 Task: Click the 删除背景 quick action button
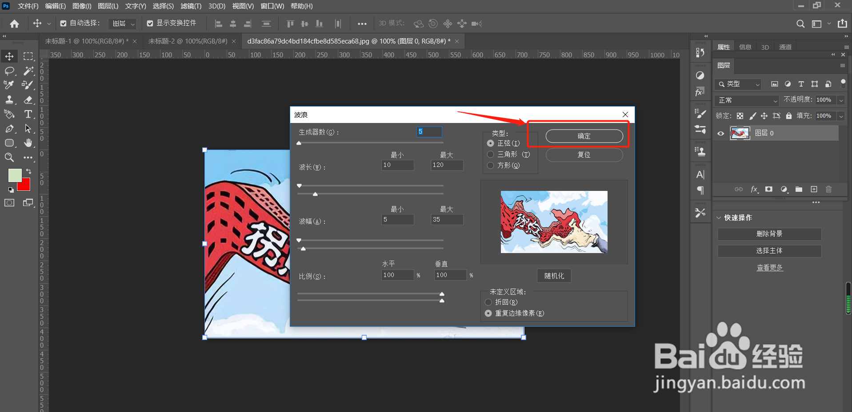click(769, 234)
